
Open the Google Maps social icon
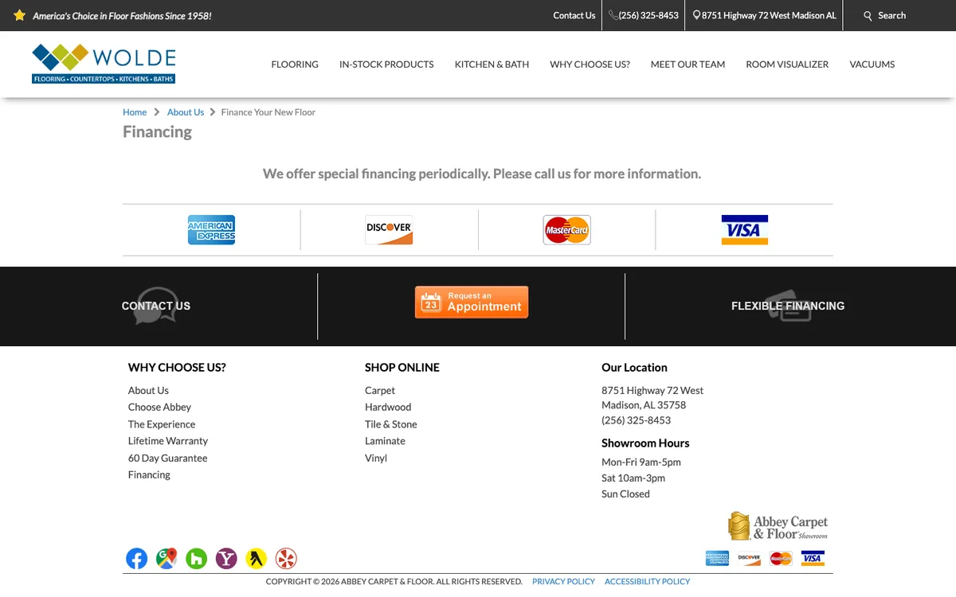pos(167,559)
